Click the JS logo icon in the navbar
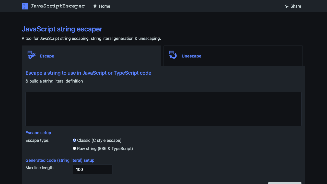This screenshot has width=327, height=184. [25, 6]
